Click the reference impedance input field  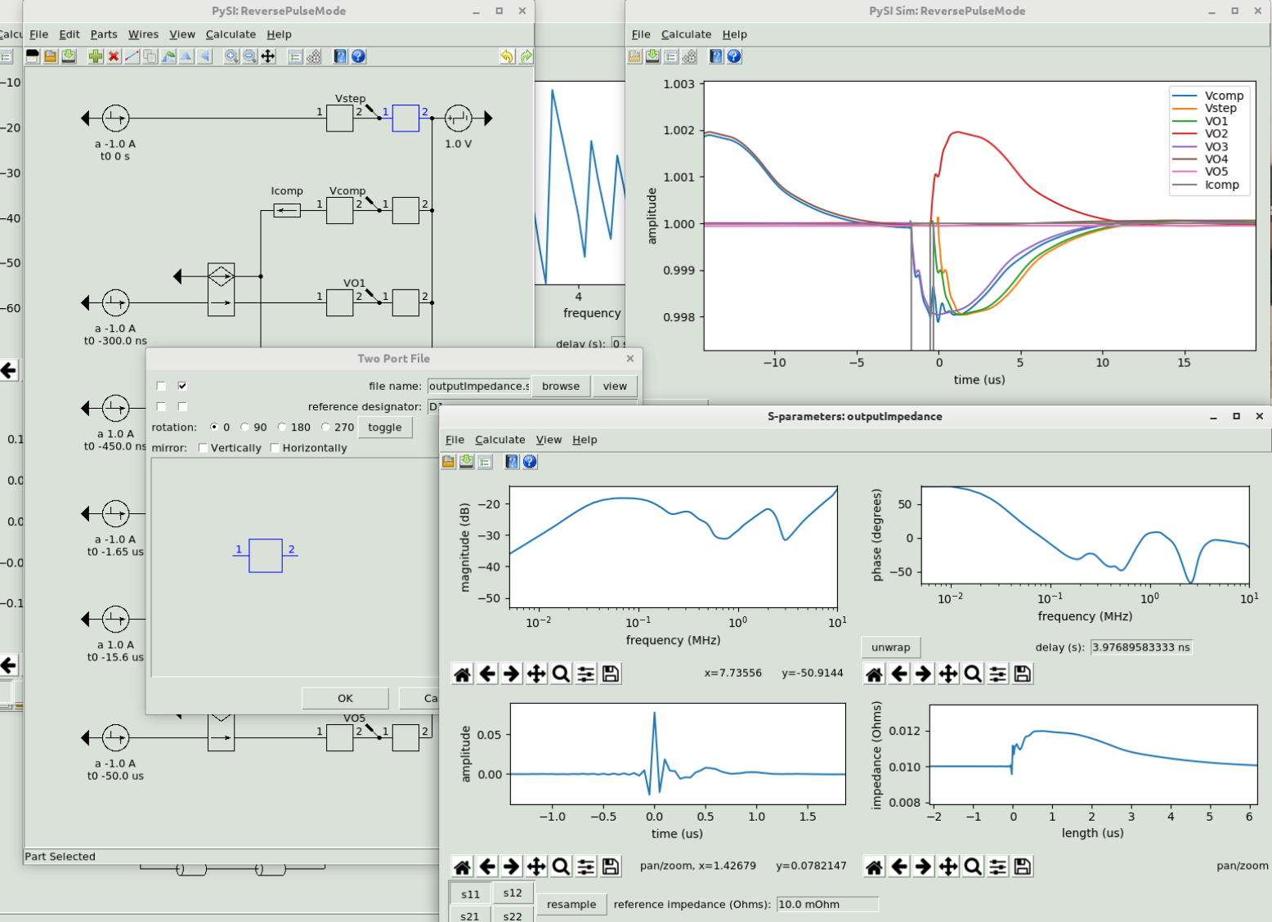[826, 904]
